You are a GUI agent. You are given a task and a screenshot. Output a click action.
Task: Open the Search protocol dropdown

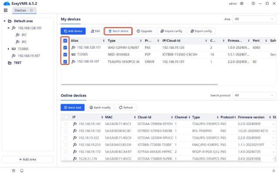(x=254, y=95)
